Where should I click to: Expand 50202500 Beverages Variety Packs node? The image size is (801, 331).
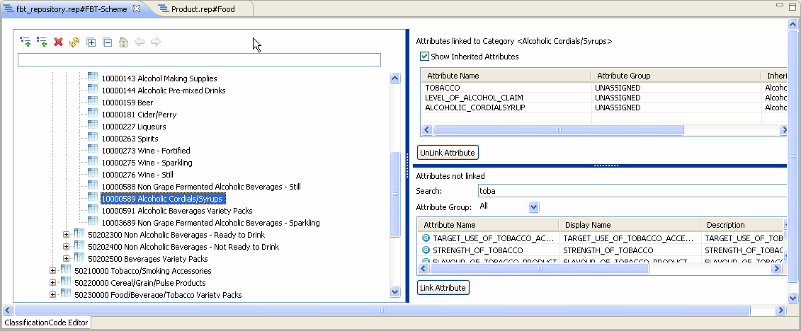(66, 259)
